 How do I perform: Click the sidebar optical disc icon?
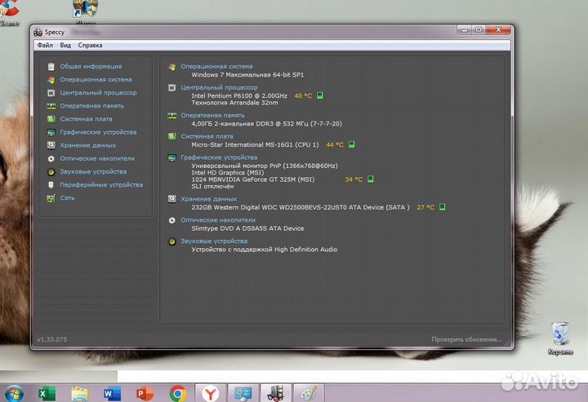point(51,159)
